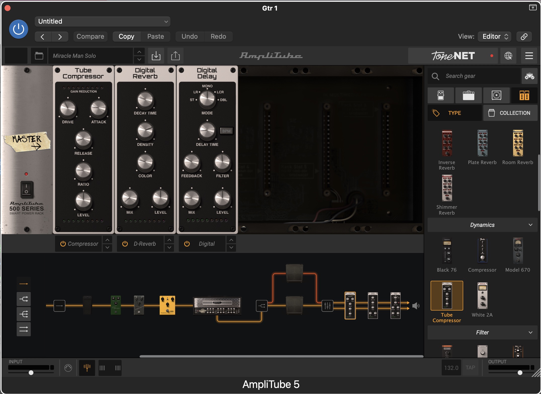Open the hamburger main menu
Image resolution: width=541 pixels, height=394 pixels.
point(529,56)
